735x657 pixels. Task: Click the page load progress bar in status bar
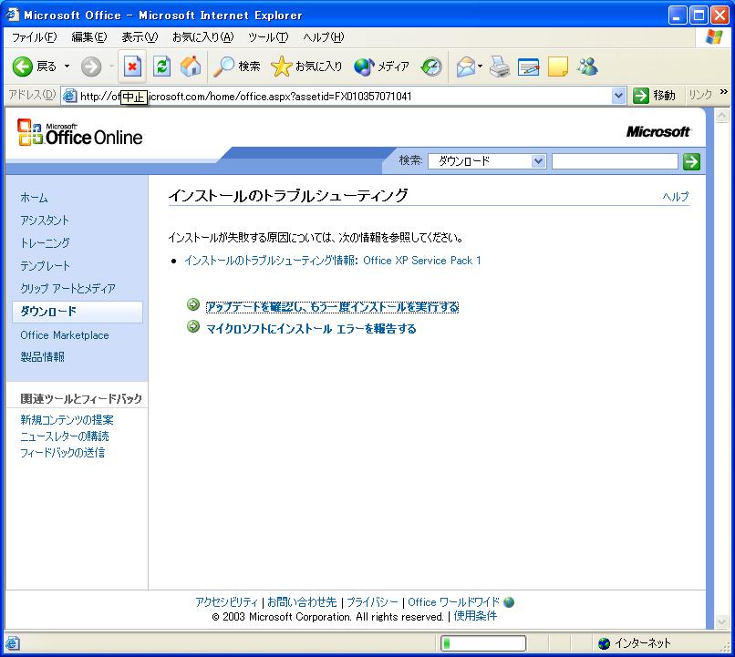(482, 643)
